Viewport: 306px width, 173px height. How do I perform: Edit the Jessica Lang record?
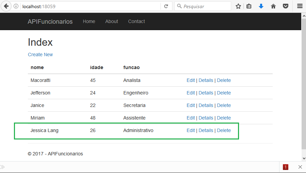click(x=191, y=130)
